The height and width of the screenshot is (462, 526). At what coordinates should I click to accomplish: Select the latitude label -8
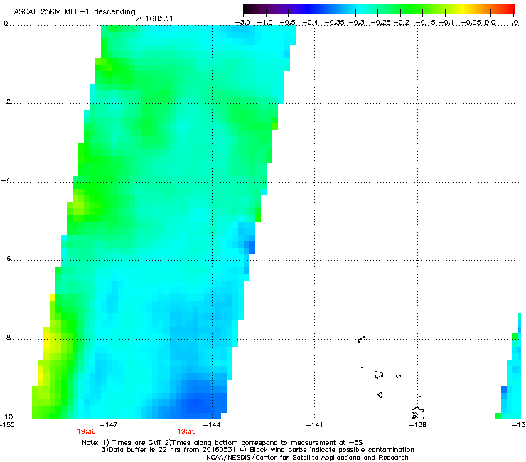6,337
